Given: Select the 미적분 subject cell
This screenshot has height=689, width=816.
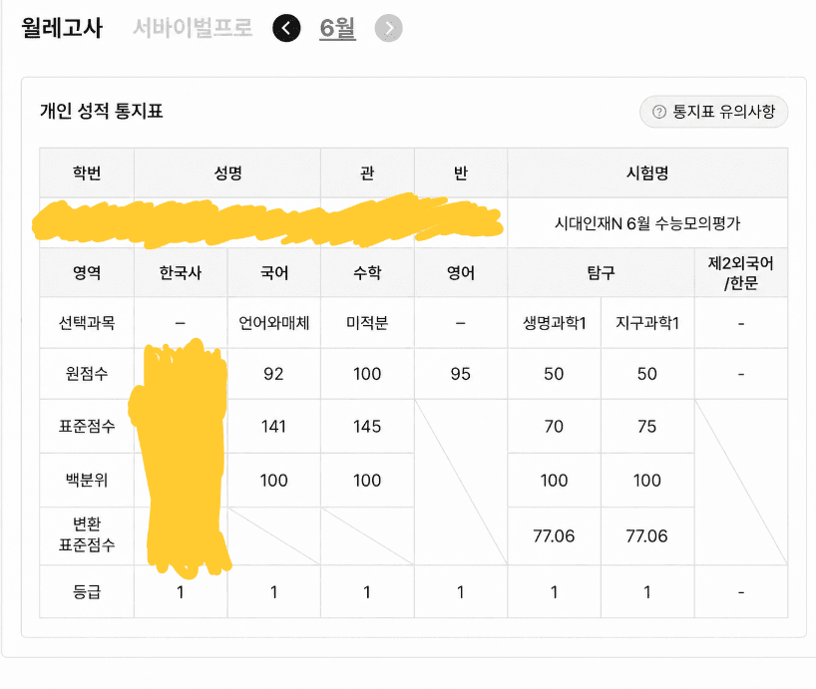Looking at the screenshot, I should click(x=367, y=323).
